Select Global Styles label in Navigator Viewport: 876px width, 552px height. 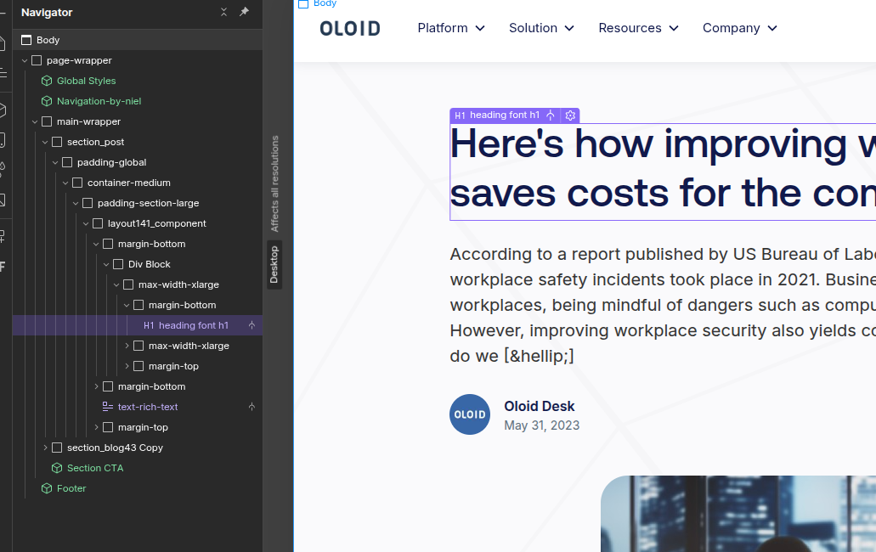click(86, 81)
